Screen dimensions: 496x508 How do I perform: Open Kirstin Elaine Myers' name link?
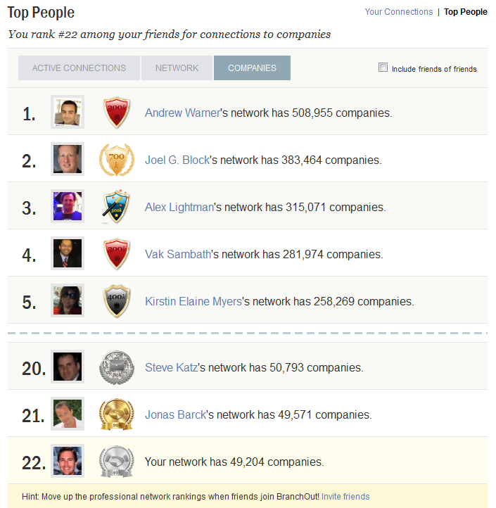tap(193, 301)
